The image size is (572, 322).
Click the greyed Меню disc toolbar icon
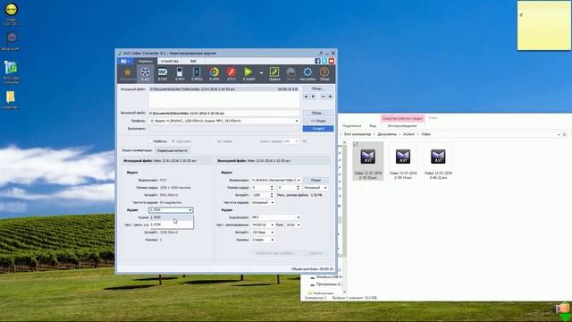290,73
